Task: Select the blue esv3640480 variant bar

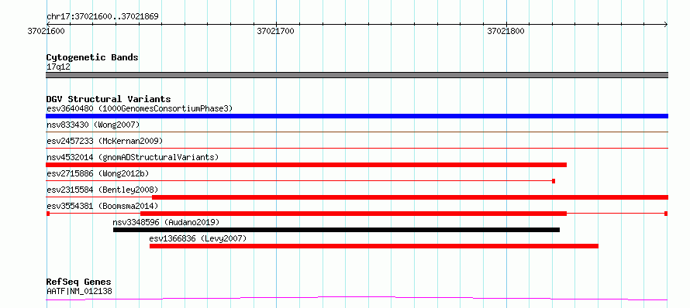Action: coord(357,116)
